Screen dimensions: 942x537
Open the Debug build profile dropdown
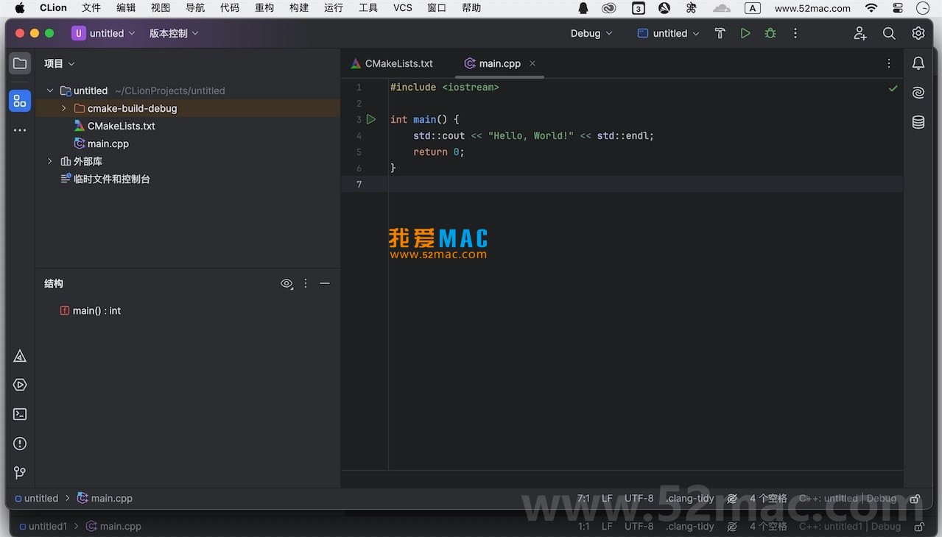pos(591,33)
